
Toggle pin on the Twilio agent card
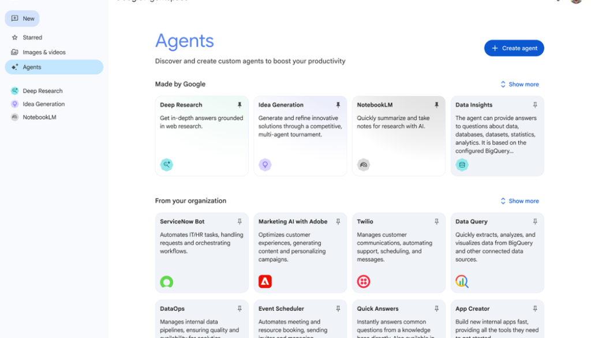pos(436,222)
